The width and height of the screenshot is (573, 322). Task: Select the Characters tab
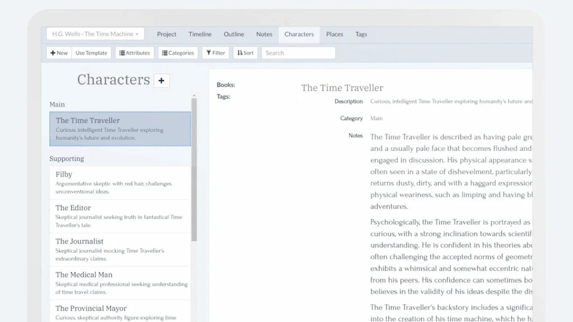click(299, 34)
